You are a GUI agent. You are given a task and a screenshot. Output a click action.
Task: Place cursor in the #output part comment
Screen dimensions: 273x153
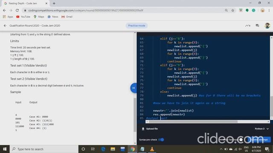[x=157, y=118]
